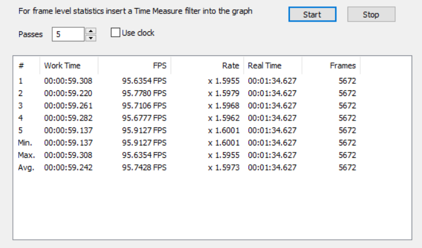Increase Passes with the up arrow
Image resolution: width=422 pixels, height=248 pixels.
91,31
